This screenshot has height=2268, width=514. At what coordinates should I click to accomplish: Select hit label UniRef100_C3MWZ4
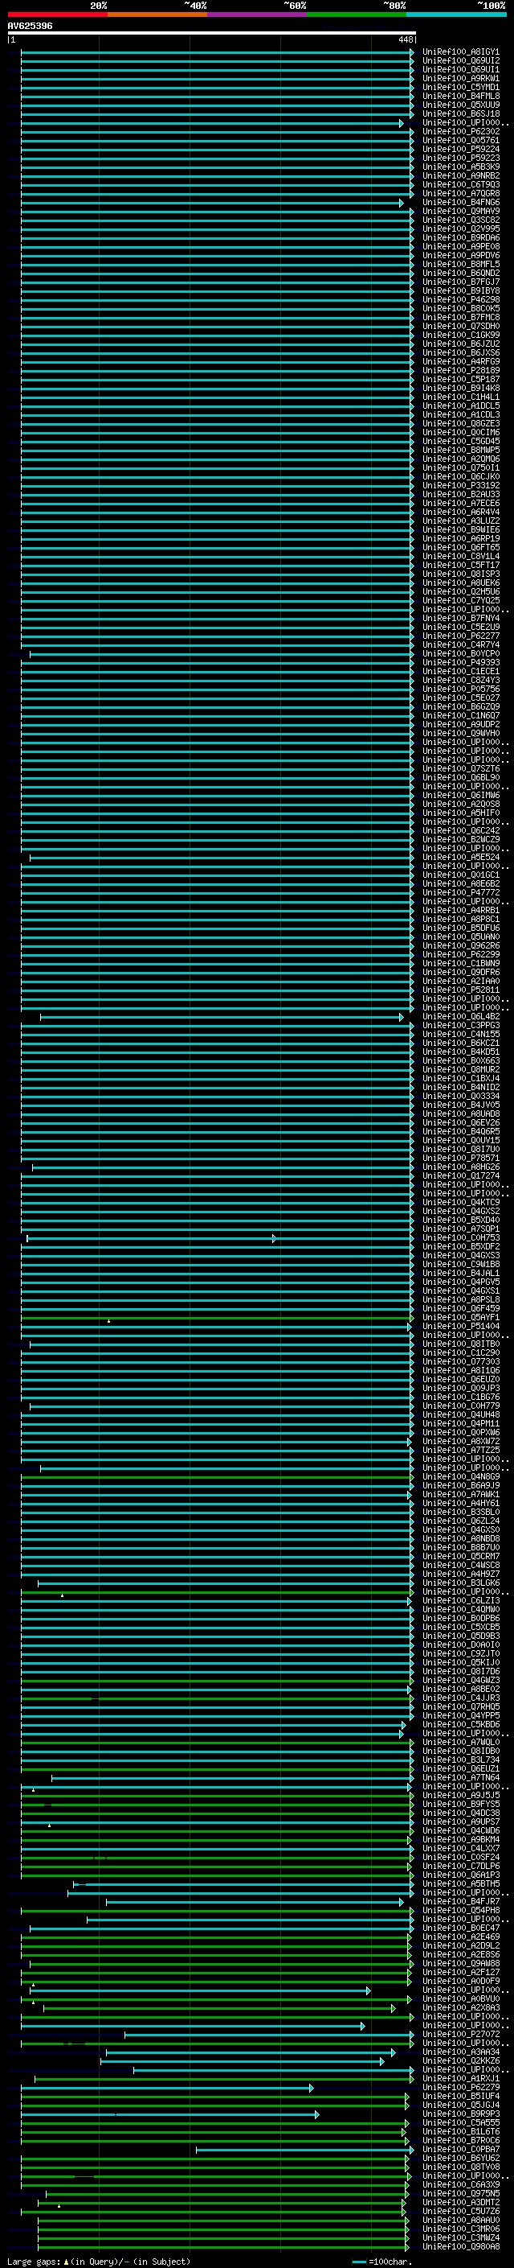(460, 2238)
